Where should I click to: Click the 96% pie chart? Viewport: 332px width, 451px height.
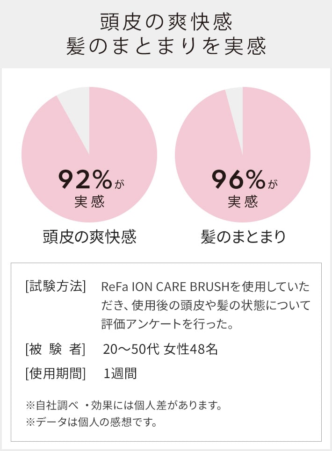click(x=243, y=155)
